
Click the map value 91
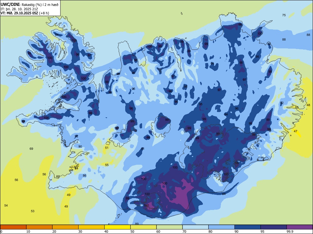(142, 149)
